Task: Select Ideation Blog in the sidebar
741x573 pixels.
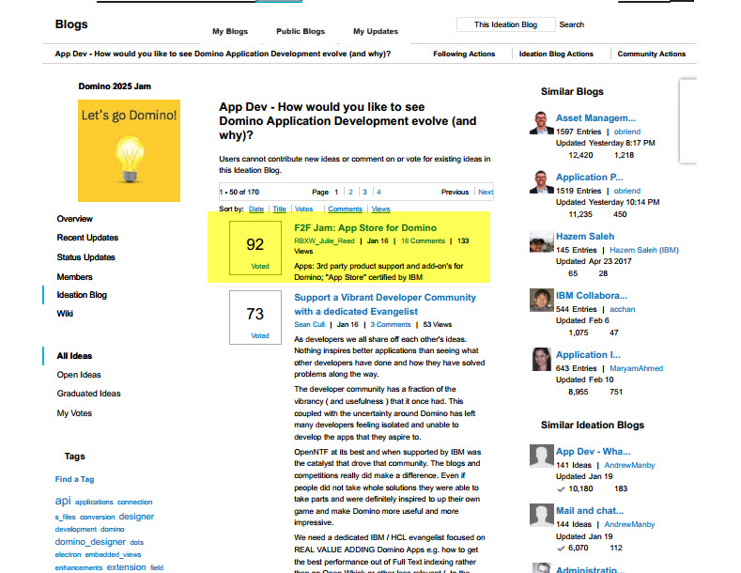Action: pos(82,295)
